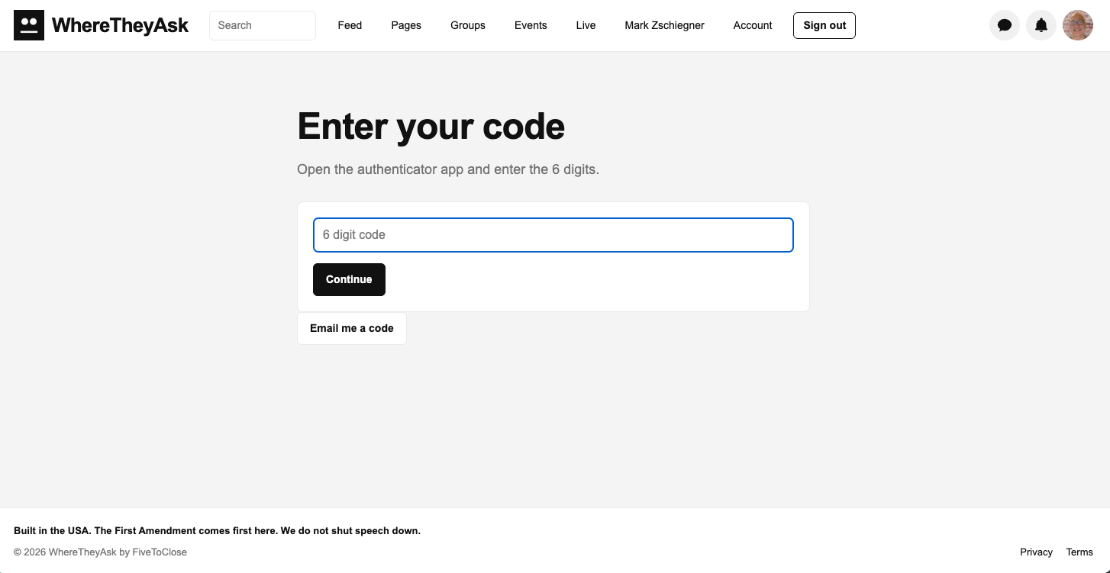Click the Sign out button
The width and height of the screenshot is (1110, 573).
[x=824, y=25]
